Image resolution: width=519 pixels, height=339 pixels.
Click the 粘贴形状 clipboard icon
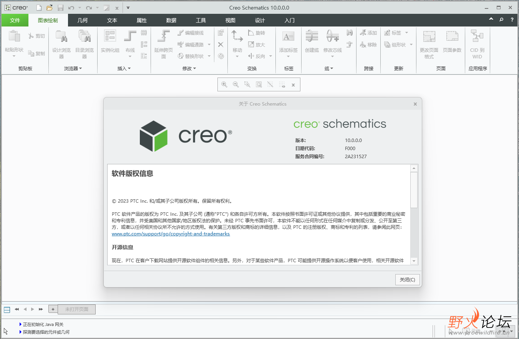(x=14, y=36)
